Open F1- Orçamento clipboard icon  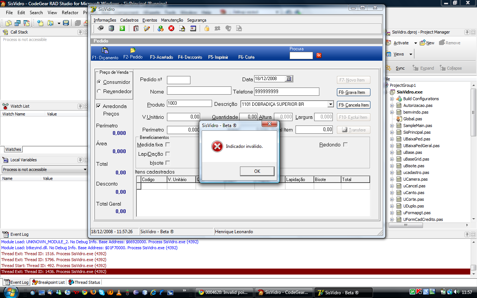(x=105, y=51)
